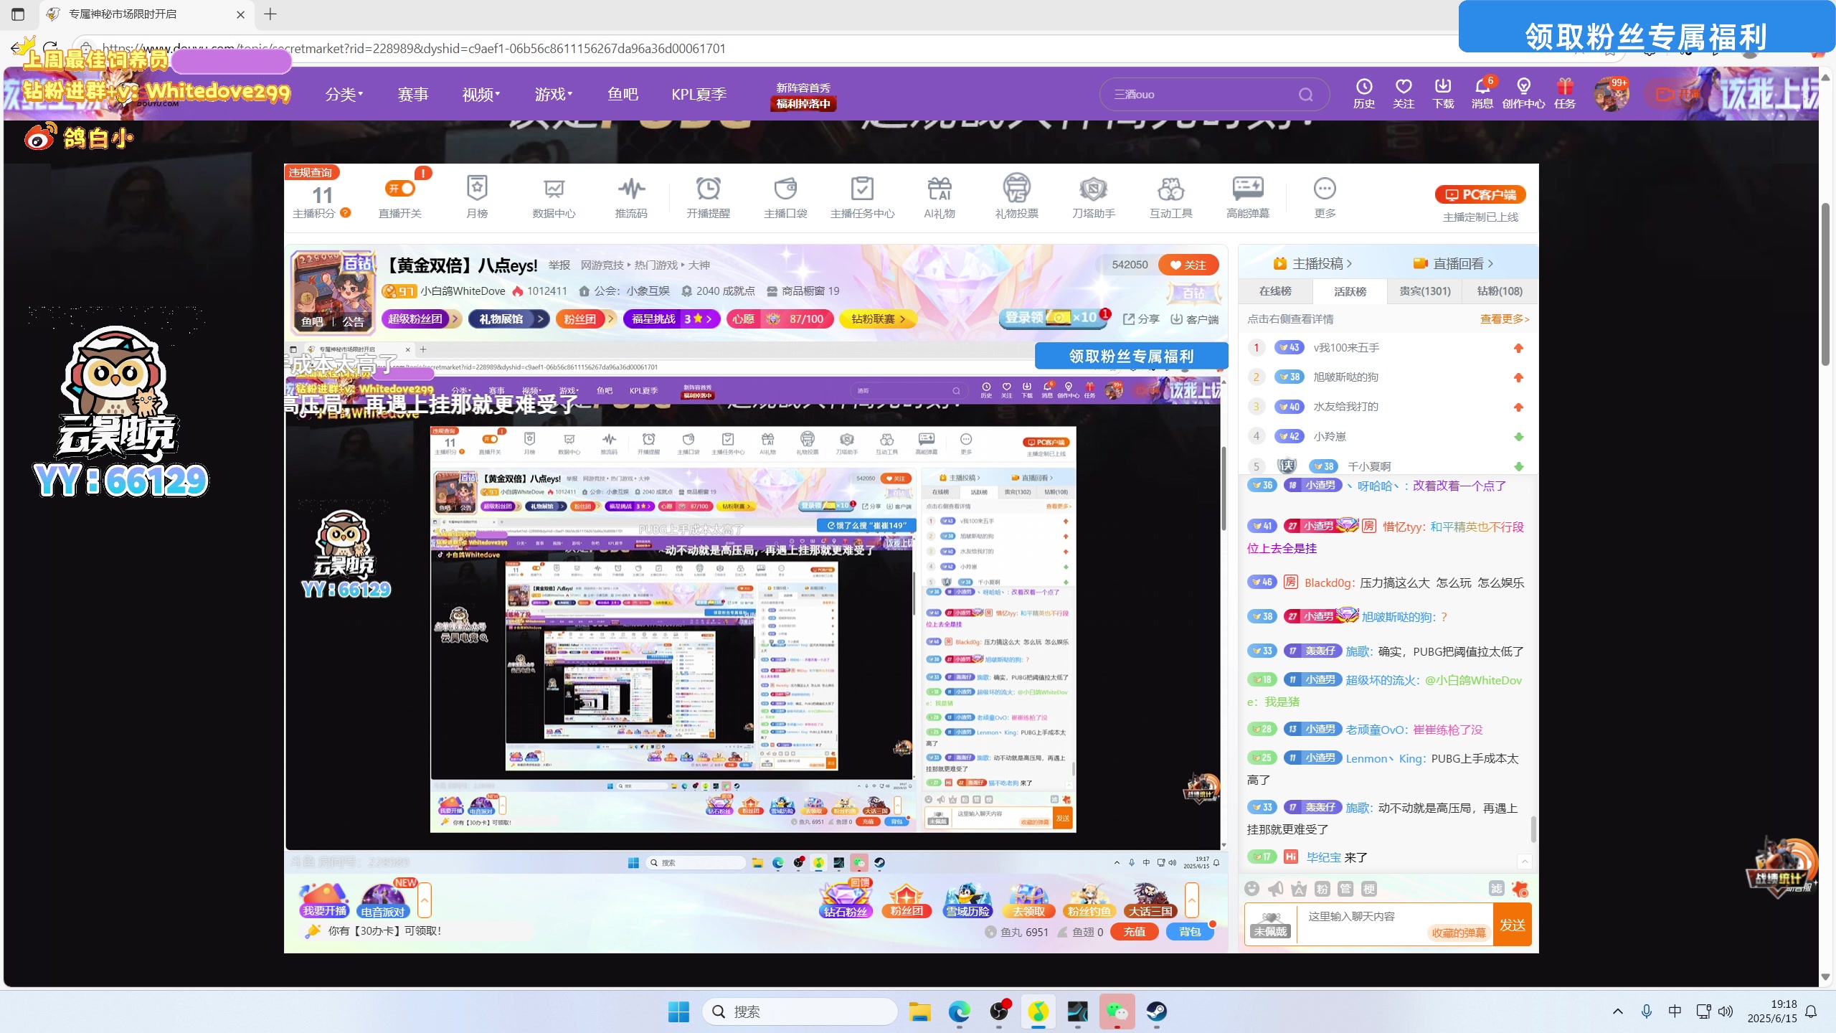This screenshot has height=1033, width=1836.
Task: Click the 梗 meme icon in chat
Action: [1368, 889]
